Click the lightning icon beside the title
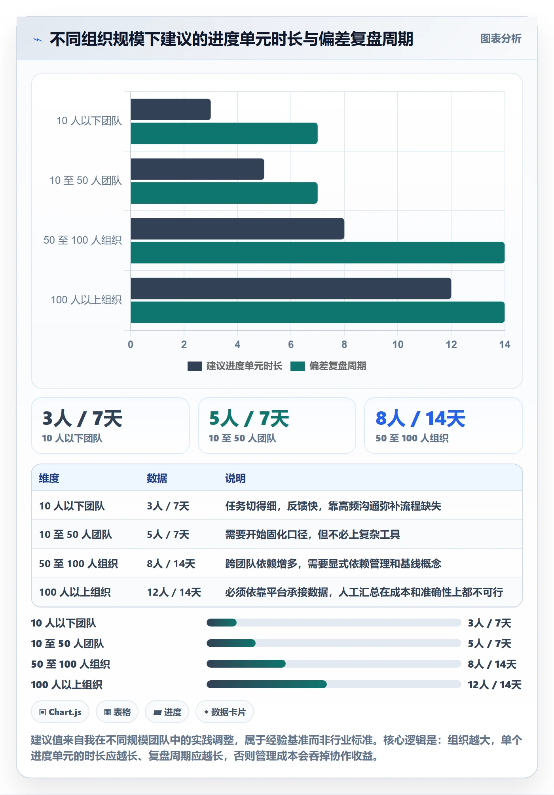The width and height of the screenshot is (554, 795). point(37,40)
